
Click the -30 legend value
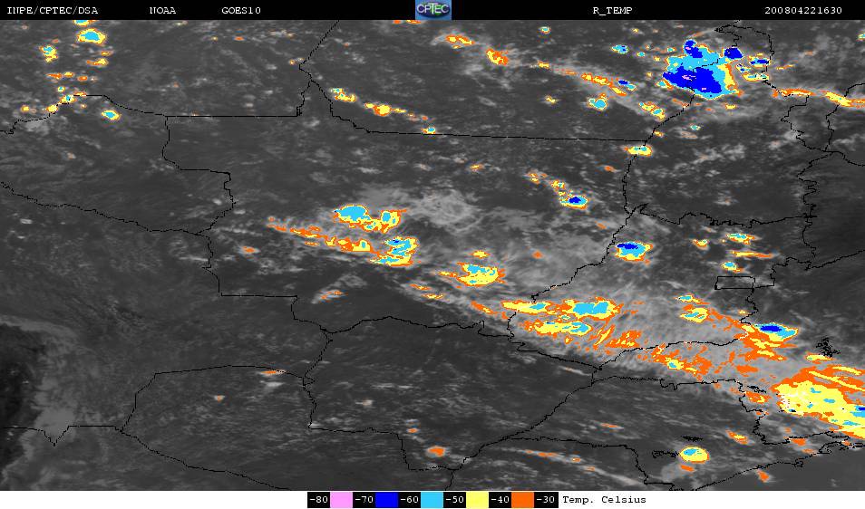[x=546, y=500]
